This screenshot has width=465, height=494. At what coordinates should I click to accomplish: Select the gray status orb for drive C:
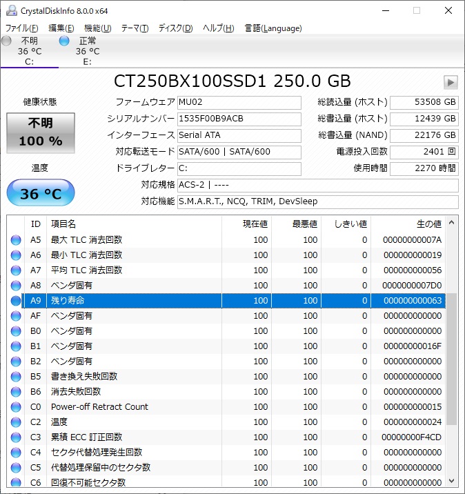pos(6,41)
